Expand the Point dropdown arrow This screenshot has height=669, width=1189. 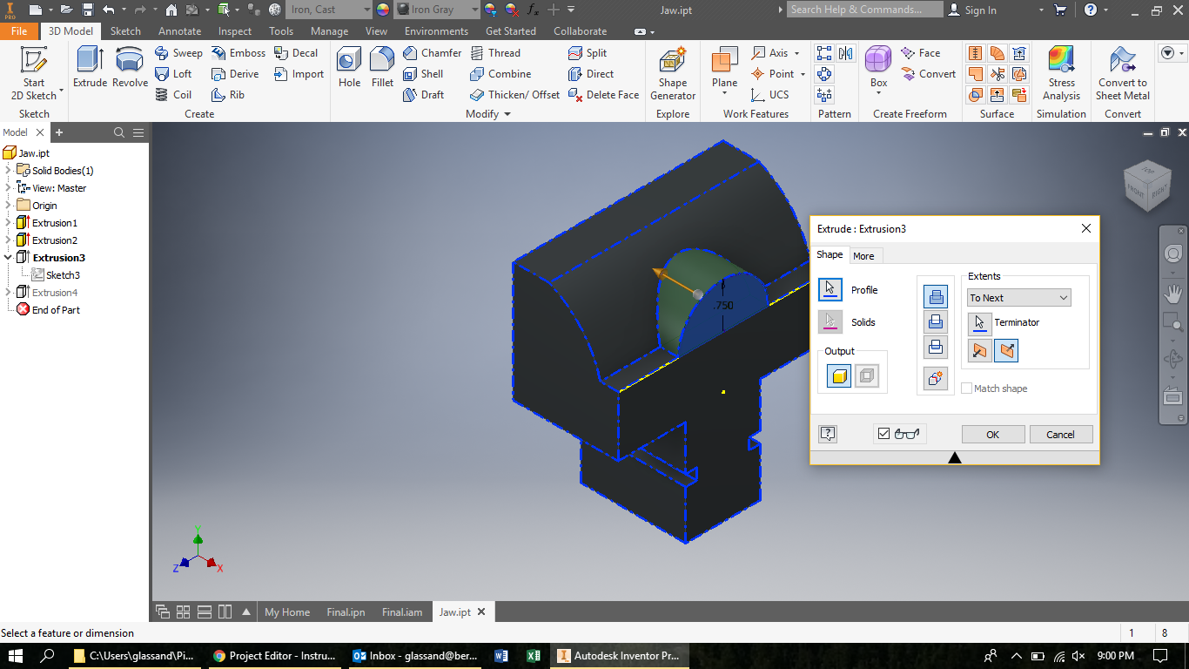(x=803, y=74)
